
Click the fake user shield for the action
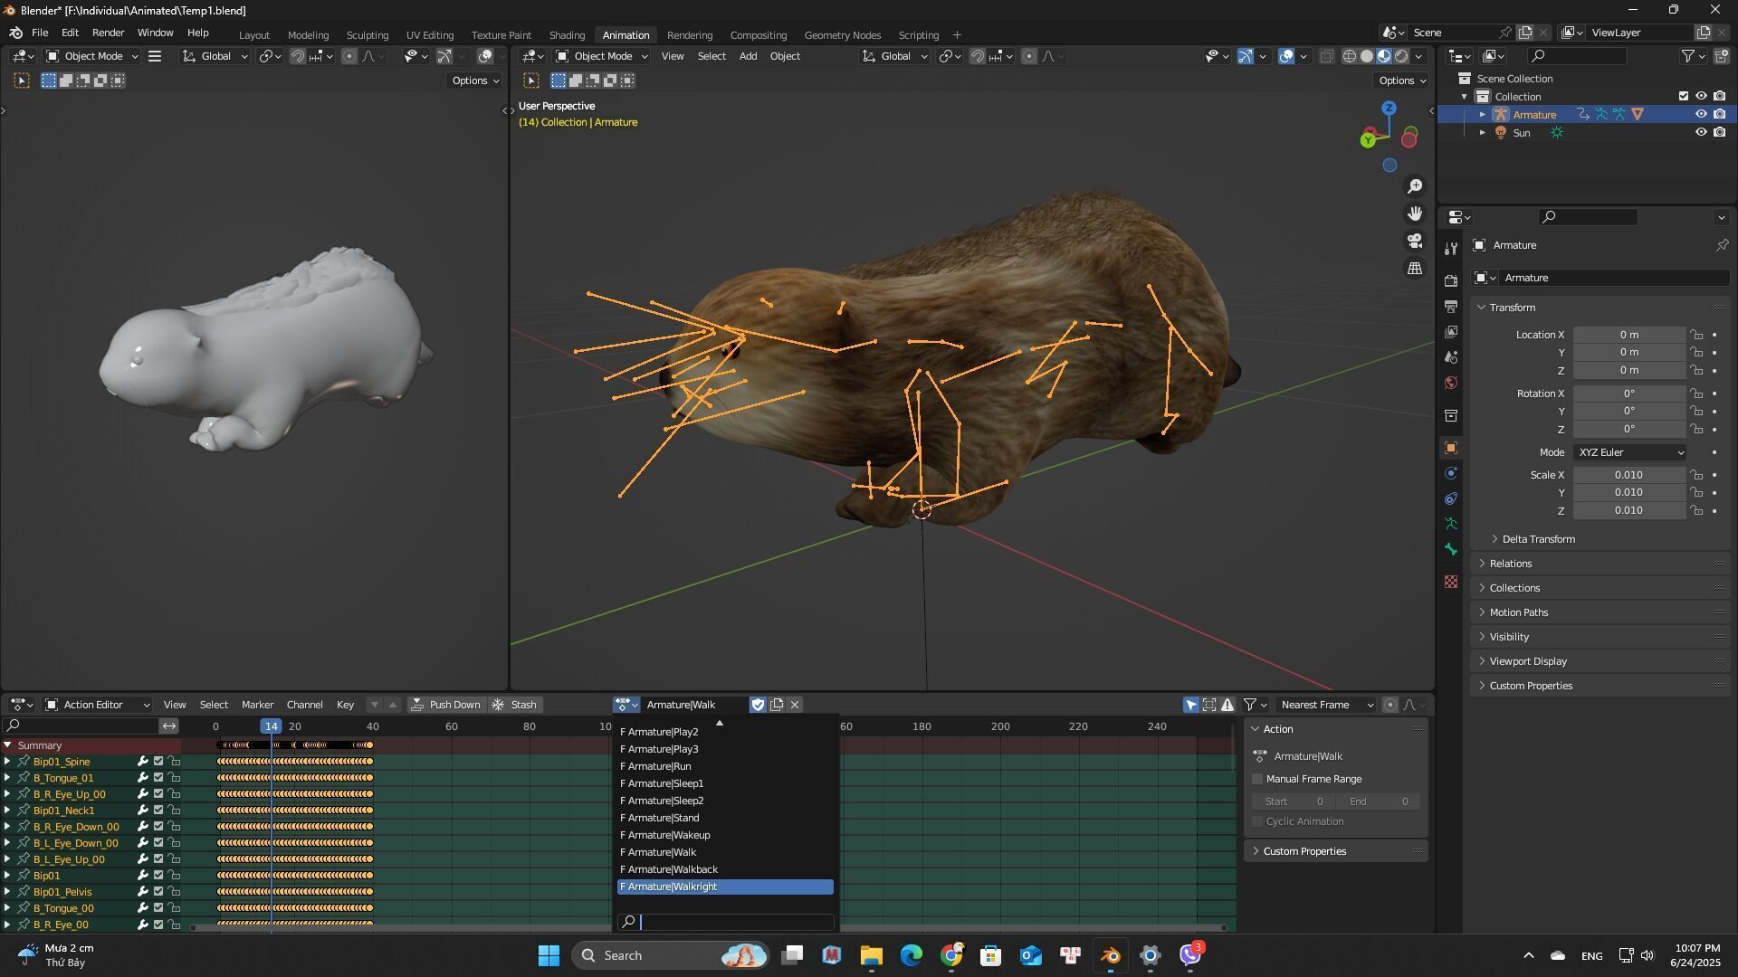point(758,705)
